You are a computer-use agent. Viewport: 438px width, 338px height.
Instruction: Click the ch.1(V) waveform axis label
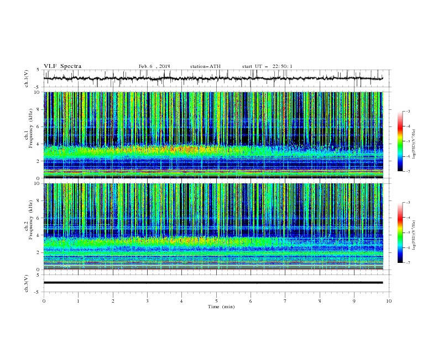(27, 78)
